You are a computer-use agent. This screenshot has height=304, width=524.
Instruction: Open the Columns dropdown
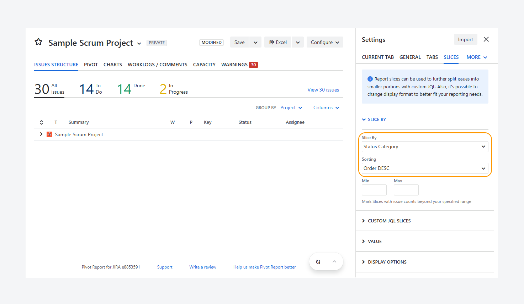326,108
